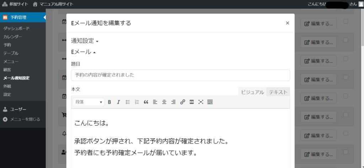The image size is (364, 168).
Task: Insert a numbered list
Action: [137, 102]
